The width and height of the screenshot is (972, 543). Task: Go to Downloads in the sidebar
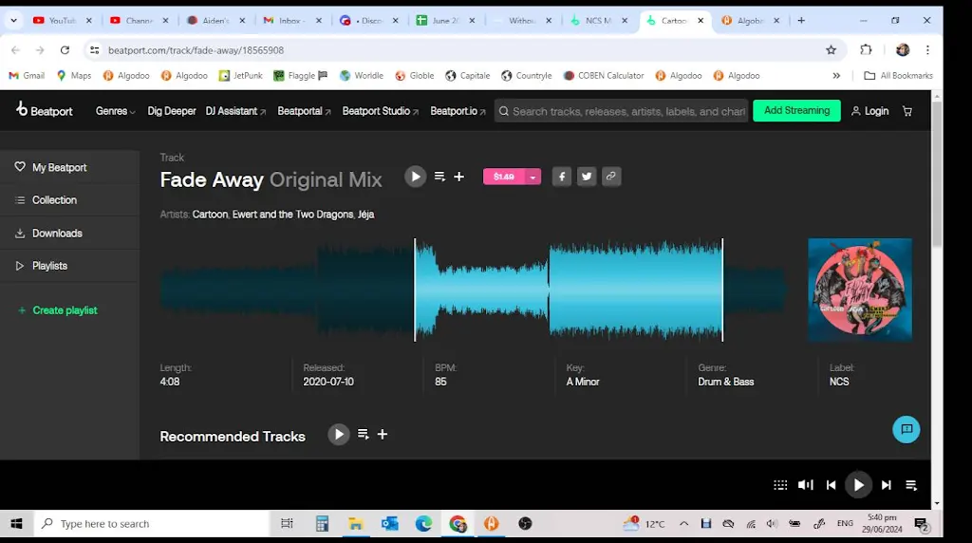[57, 234]
